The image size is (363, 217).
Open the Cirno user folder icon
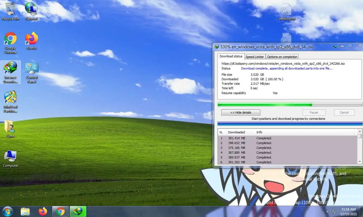tap(10, 129)
